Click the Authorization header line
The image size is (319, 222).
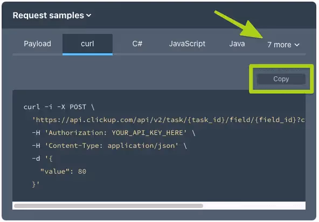click(114, 133)
